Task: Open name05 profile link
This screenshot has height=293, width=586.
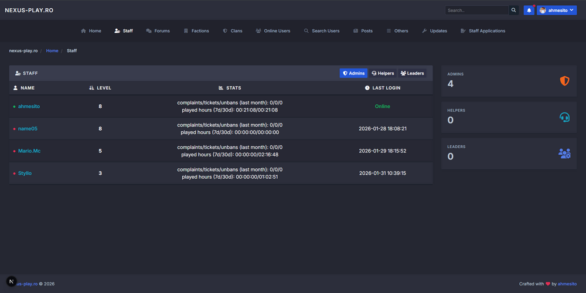Action: click(28, 128)
